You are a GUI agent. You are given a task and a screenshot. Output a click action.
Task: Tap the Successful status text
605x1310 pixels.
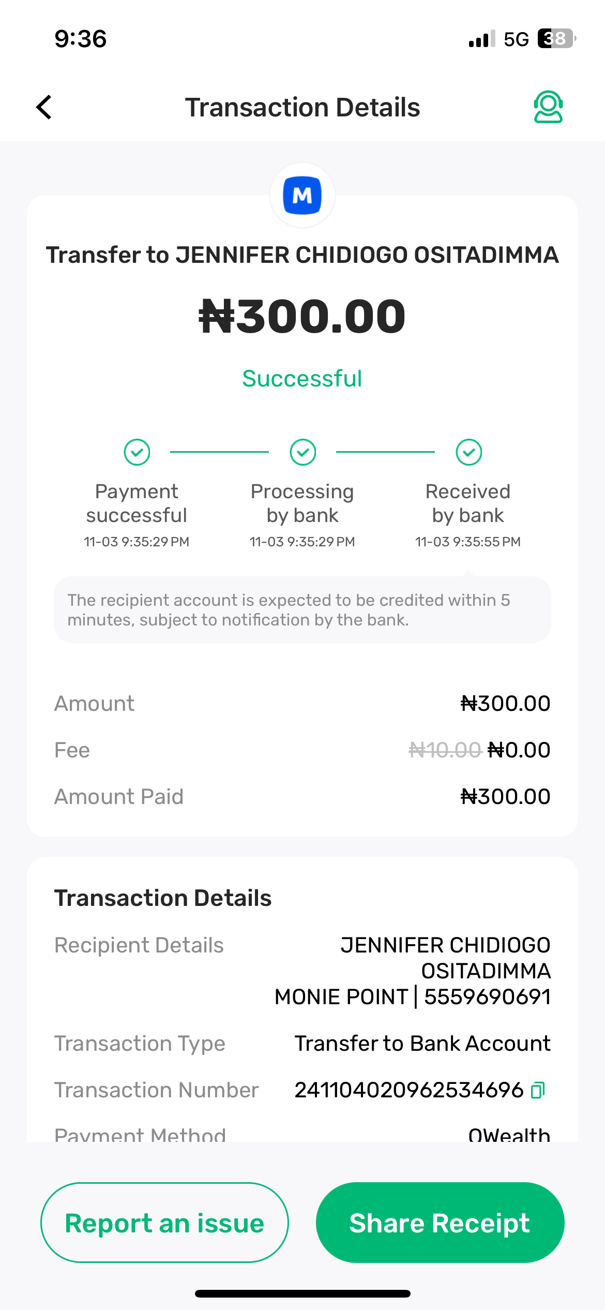pos(303,379)
